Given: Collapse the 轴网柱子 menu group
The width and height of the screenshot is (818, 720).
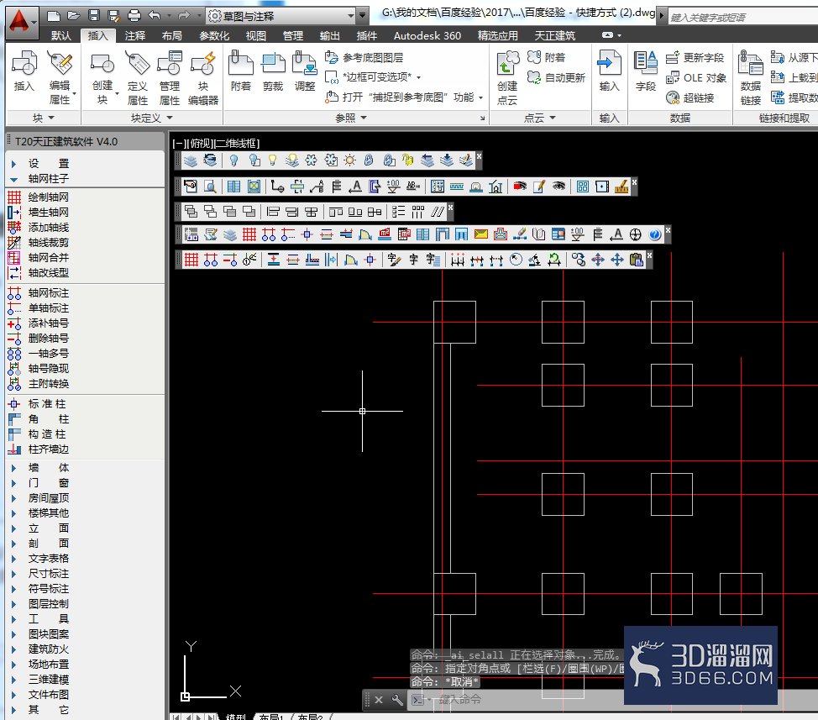Looking at the screenshot, I should coord(40,179).
